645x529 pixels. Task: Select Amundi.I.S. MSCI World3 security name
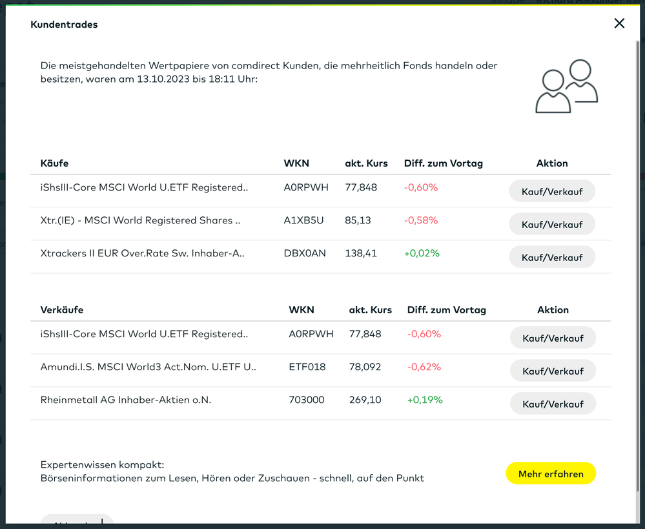point(148,367)
